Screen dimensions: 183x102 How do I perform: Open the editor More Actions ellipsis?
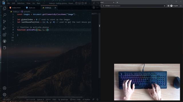(97, 8)
